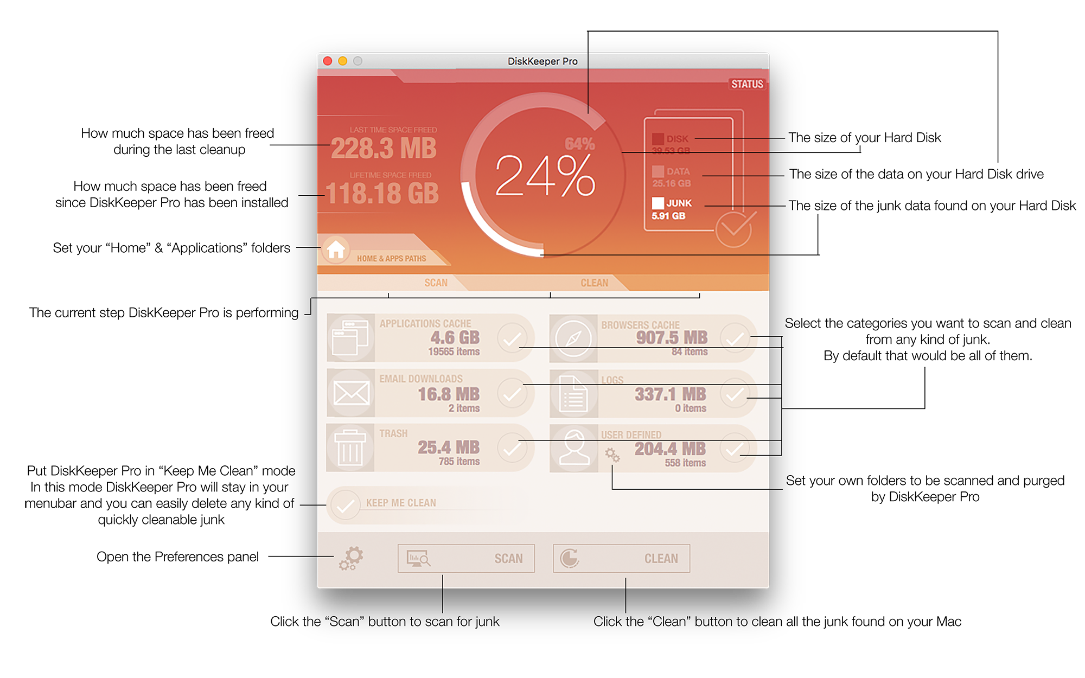Click the 25.4 MB trash size
This screenshot has width=1085, height=678.
pyautogui.click(x=449, y=447)
